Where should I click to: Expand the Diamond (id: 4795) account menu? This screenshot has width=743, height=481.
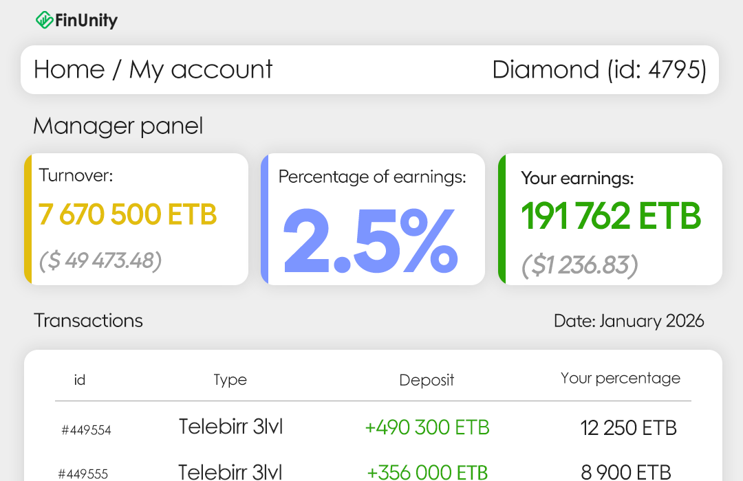[600, 69]
